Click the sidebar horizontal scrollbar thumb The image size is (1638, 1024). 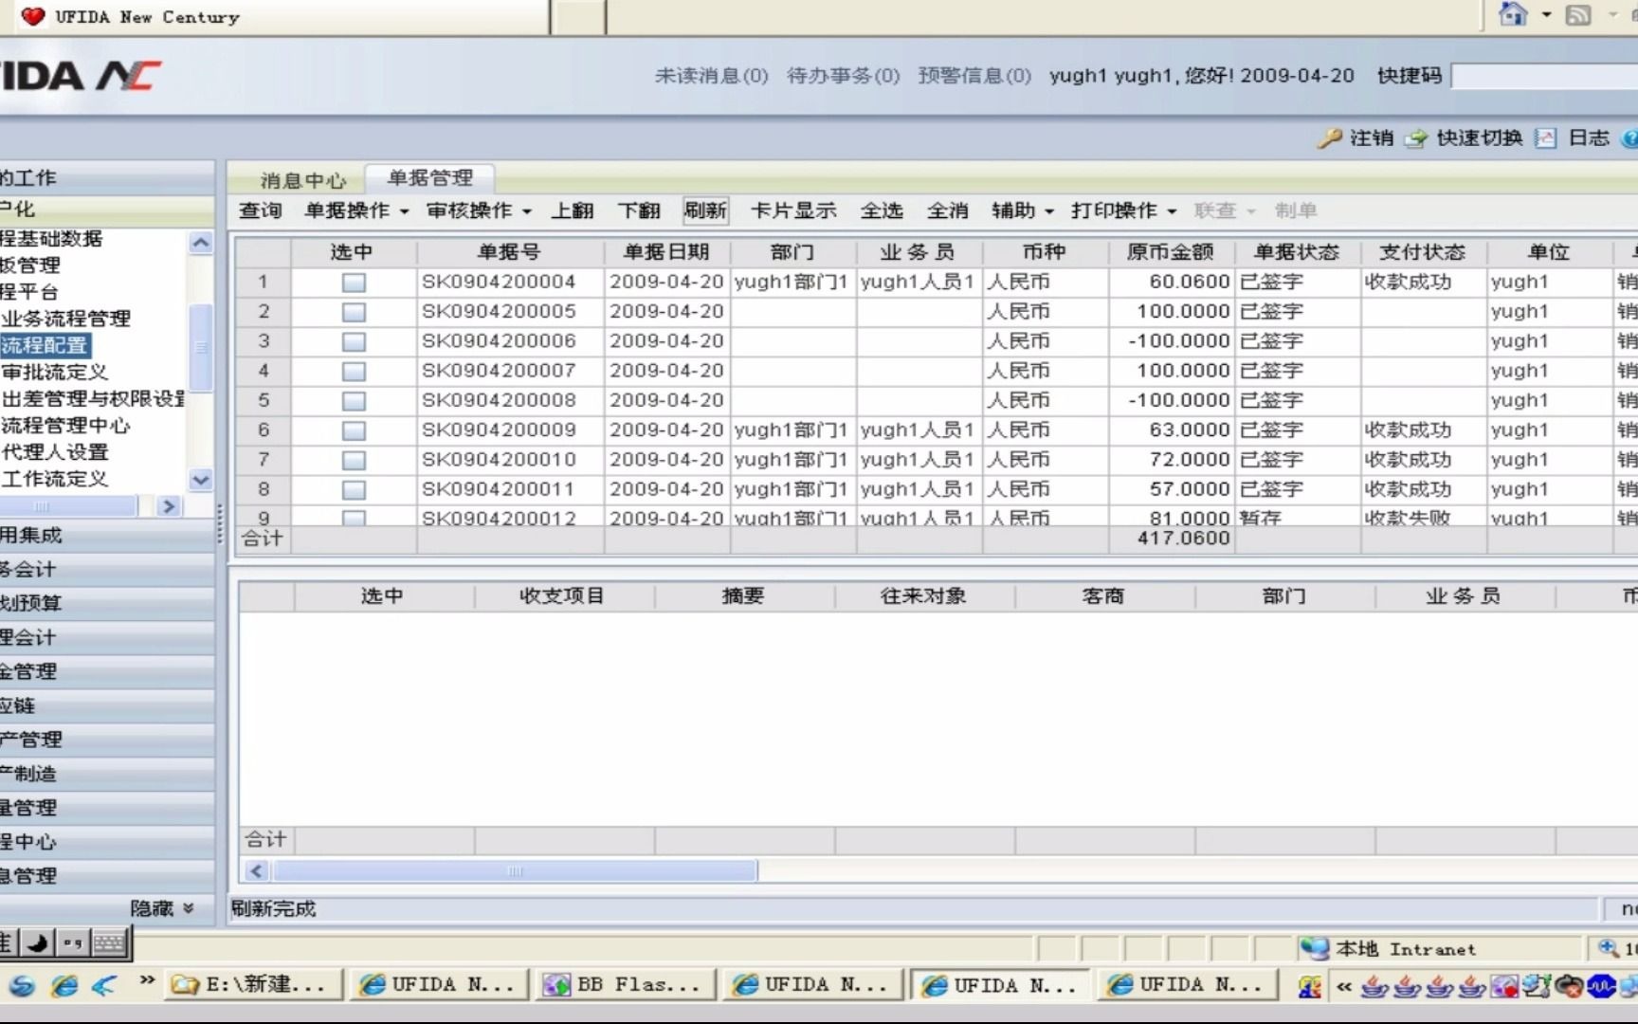point(68,506)
